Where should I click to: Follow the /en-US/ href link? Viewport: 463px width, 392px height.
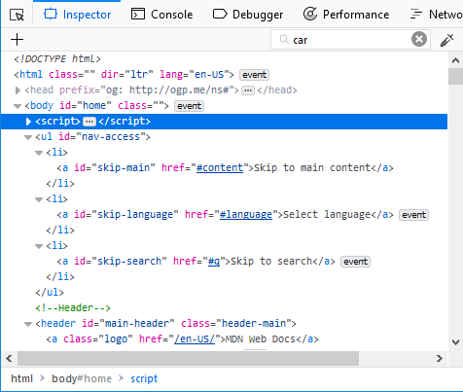coord(195,339)
